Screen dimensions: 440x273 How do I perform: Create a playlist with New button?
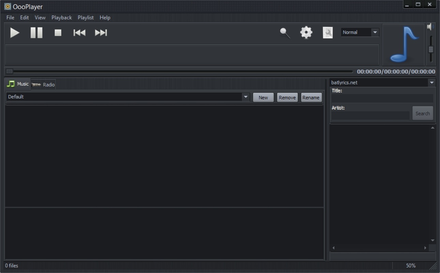tap(263, 98)
